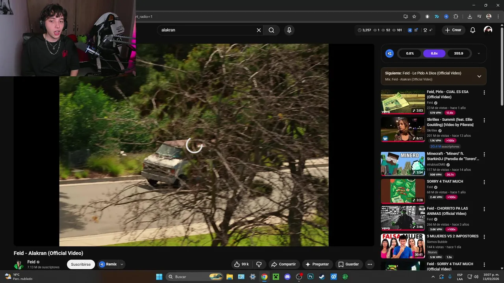Screen dimensions: 504x283
Task: Open volume control in system tray
Action: click(x=476, y=277)
